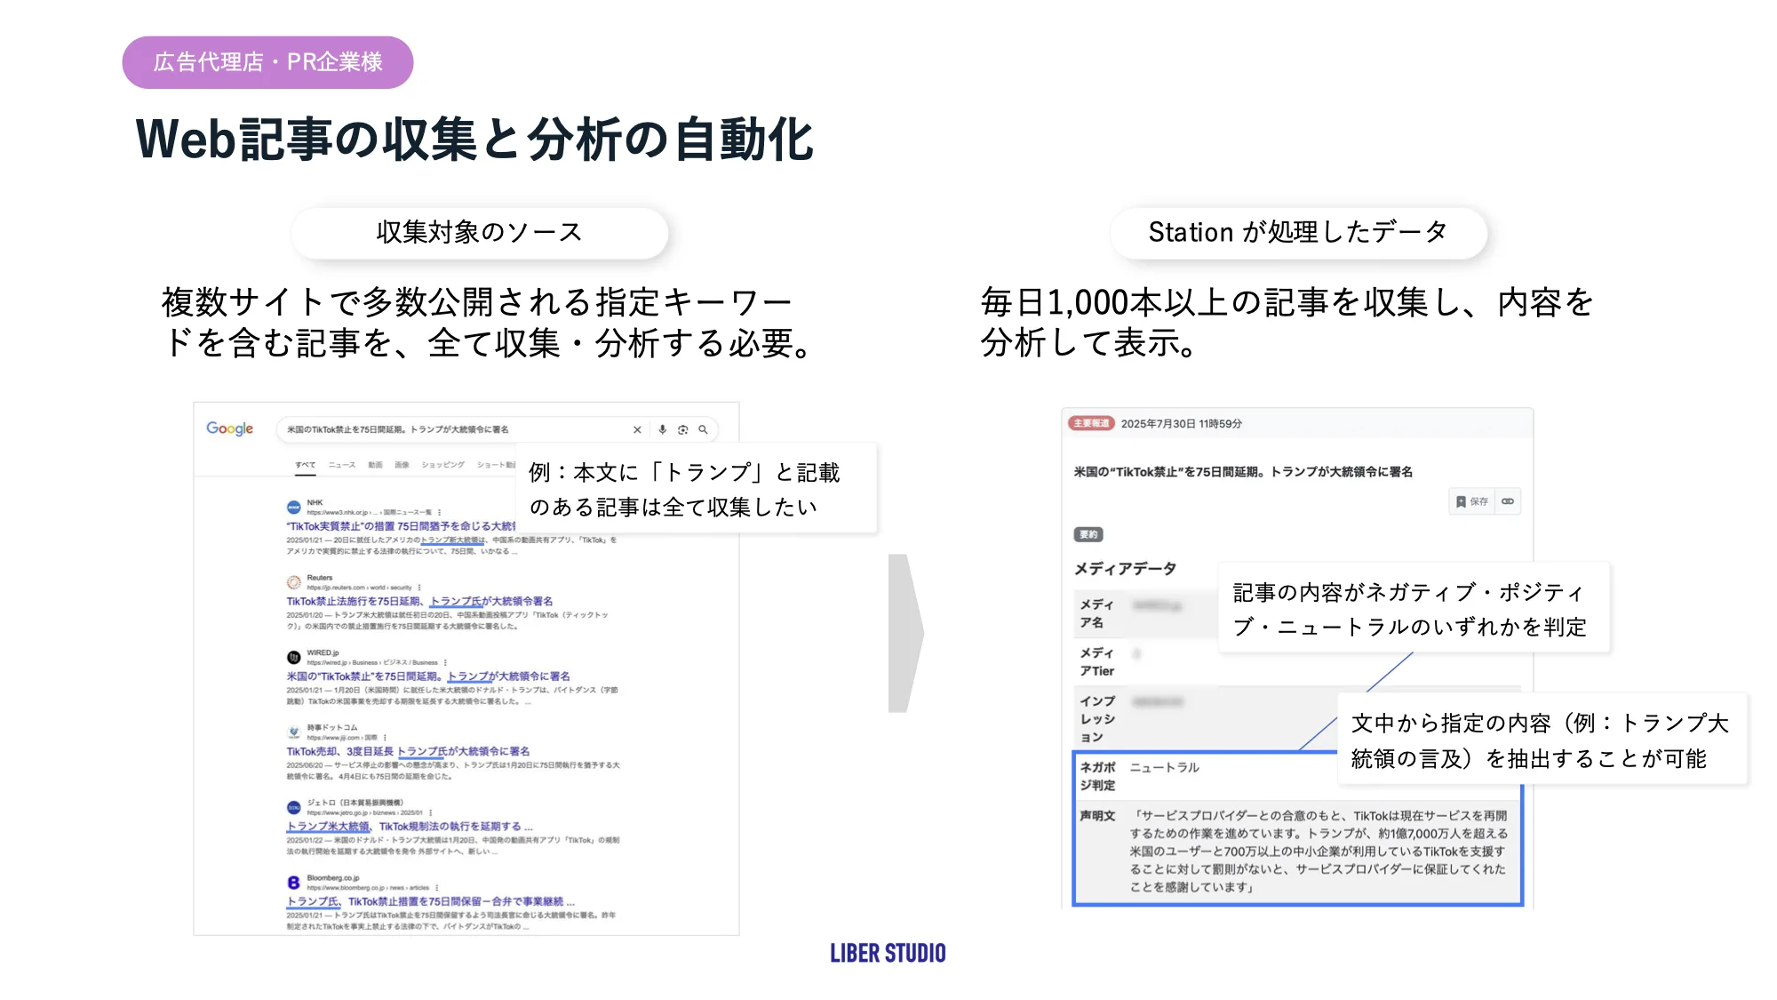Click the Google logo
The height and width of the screenshot is (1000, 1777).
(230, 429)
